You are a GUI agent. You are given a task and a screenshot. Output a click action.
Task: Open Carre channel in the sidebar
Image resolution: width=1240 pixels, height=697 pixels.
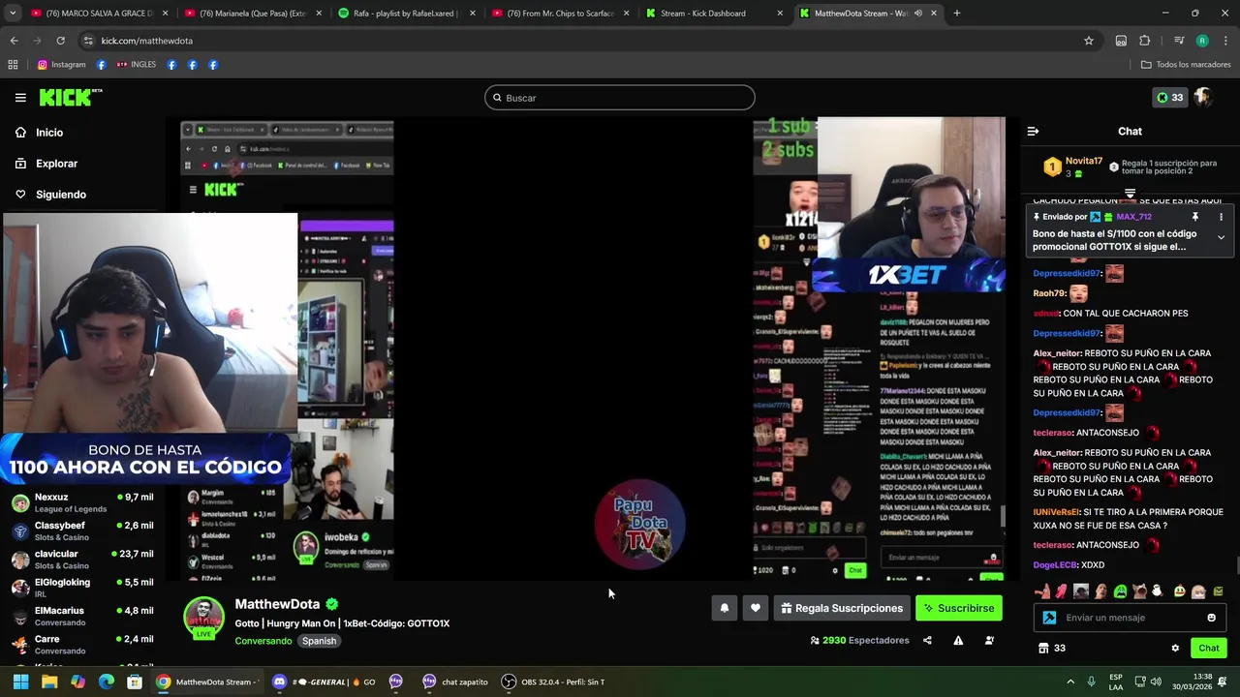[x=82, y=644]
